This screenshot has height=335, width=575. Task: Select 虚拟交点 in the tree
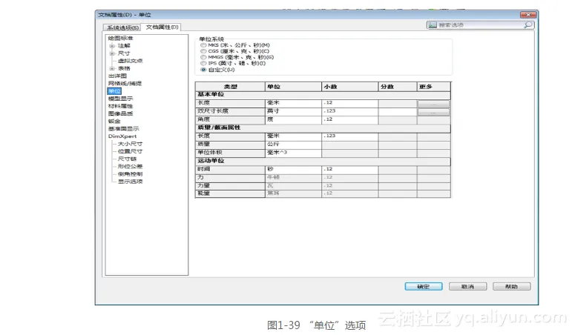point(130,61)
